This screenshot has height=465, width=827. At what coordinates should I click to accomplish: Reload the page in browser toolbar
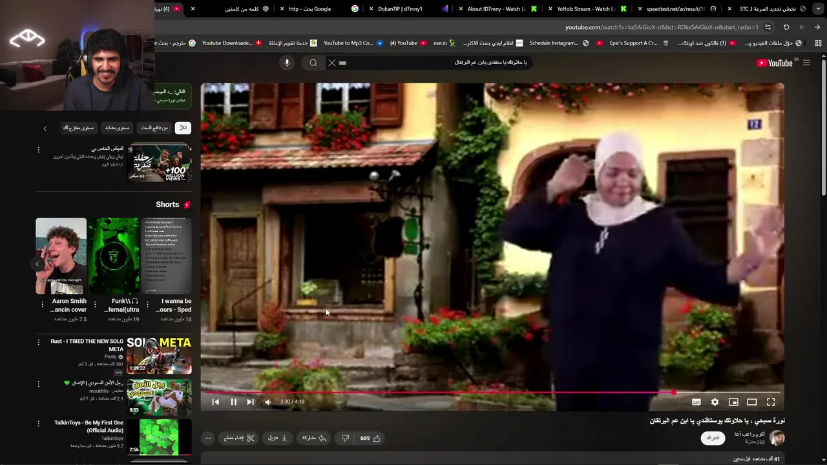click(786, 27)
